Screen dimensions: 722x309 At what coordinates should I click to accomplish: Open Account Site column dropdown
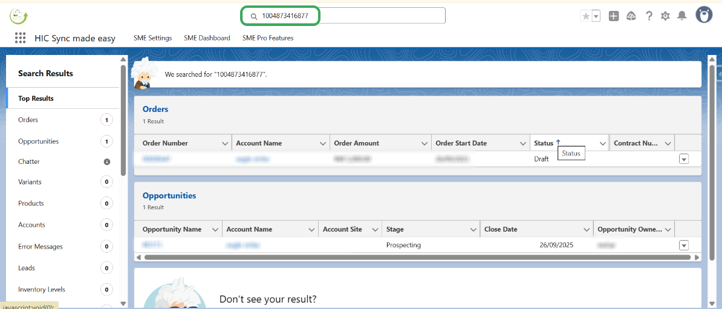click(x=376, y=229)
